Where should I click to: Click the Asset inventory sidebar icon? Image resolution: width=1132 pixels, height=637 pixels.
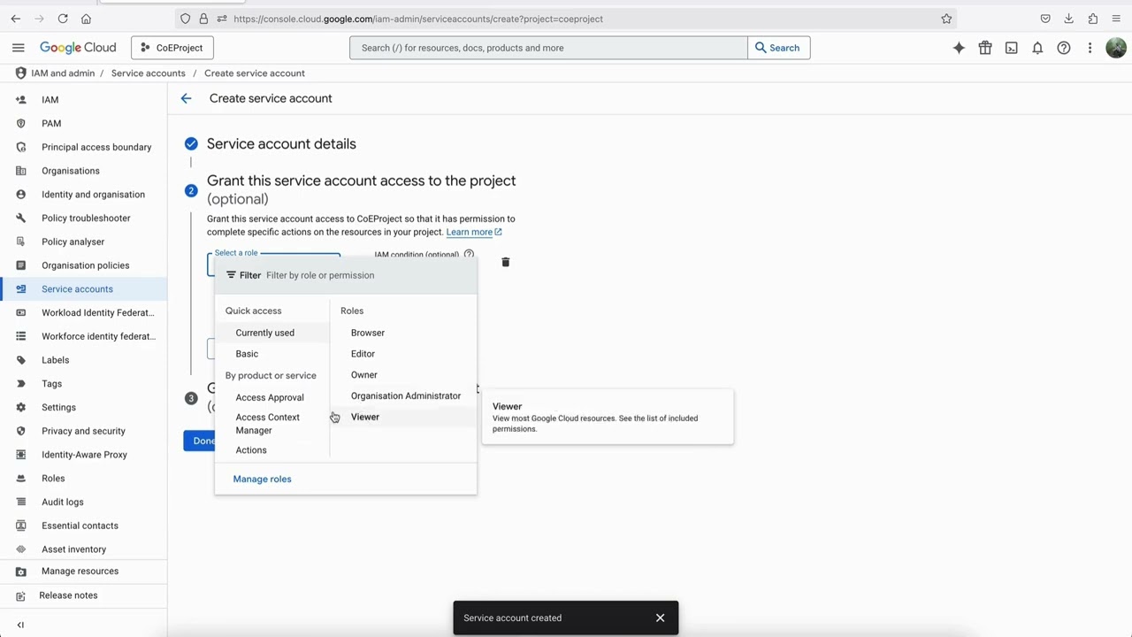(x=21, y=549)
